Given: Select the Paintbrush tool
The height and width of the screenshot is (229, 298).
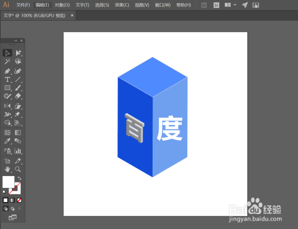Looking at the screenshot, I should (18, 88).
